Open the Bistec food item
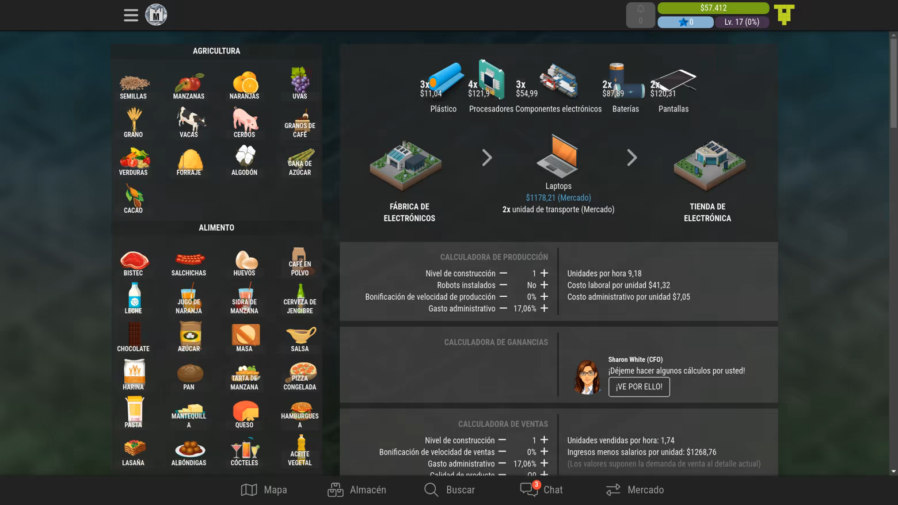The width and height of the screenshot is (898, 505). tap(134, 263)
